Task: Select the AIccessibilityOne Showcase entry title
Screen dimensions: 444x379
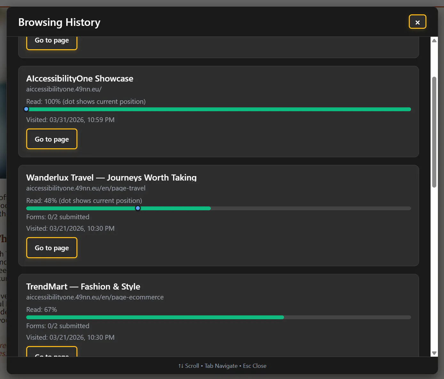Action: [x=80, y=79]
